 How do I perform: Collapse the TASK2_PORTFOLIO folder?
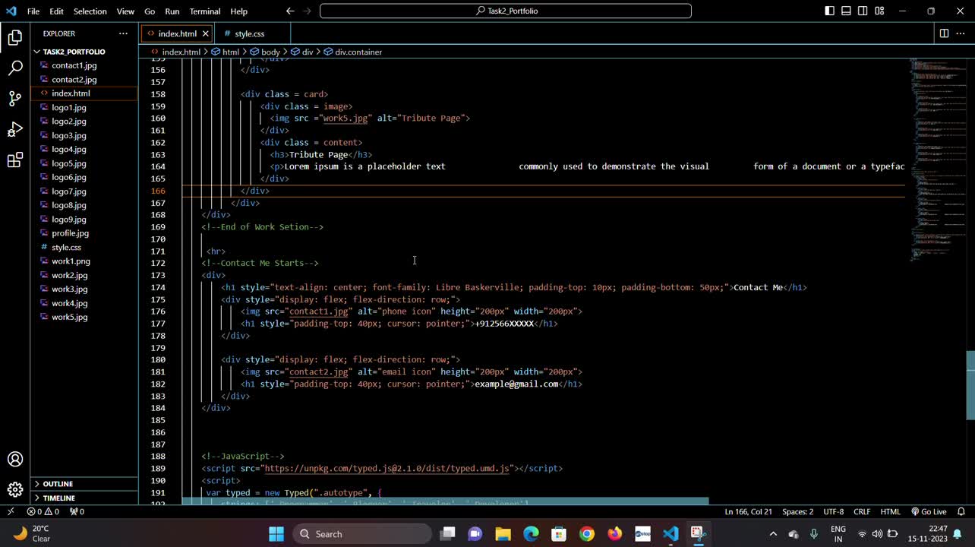tap(84, 52)
